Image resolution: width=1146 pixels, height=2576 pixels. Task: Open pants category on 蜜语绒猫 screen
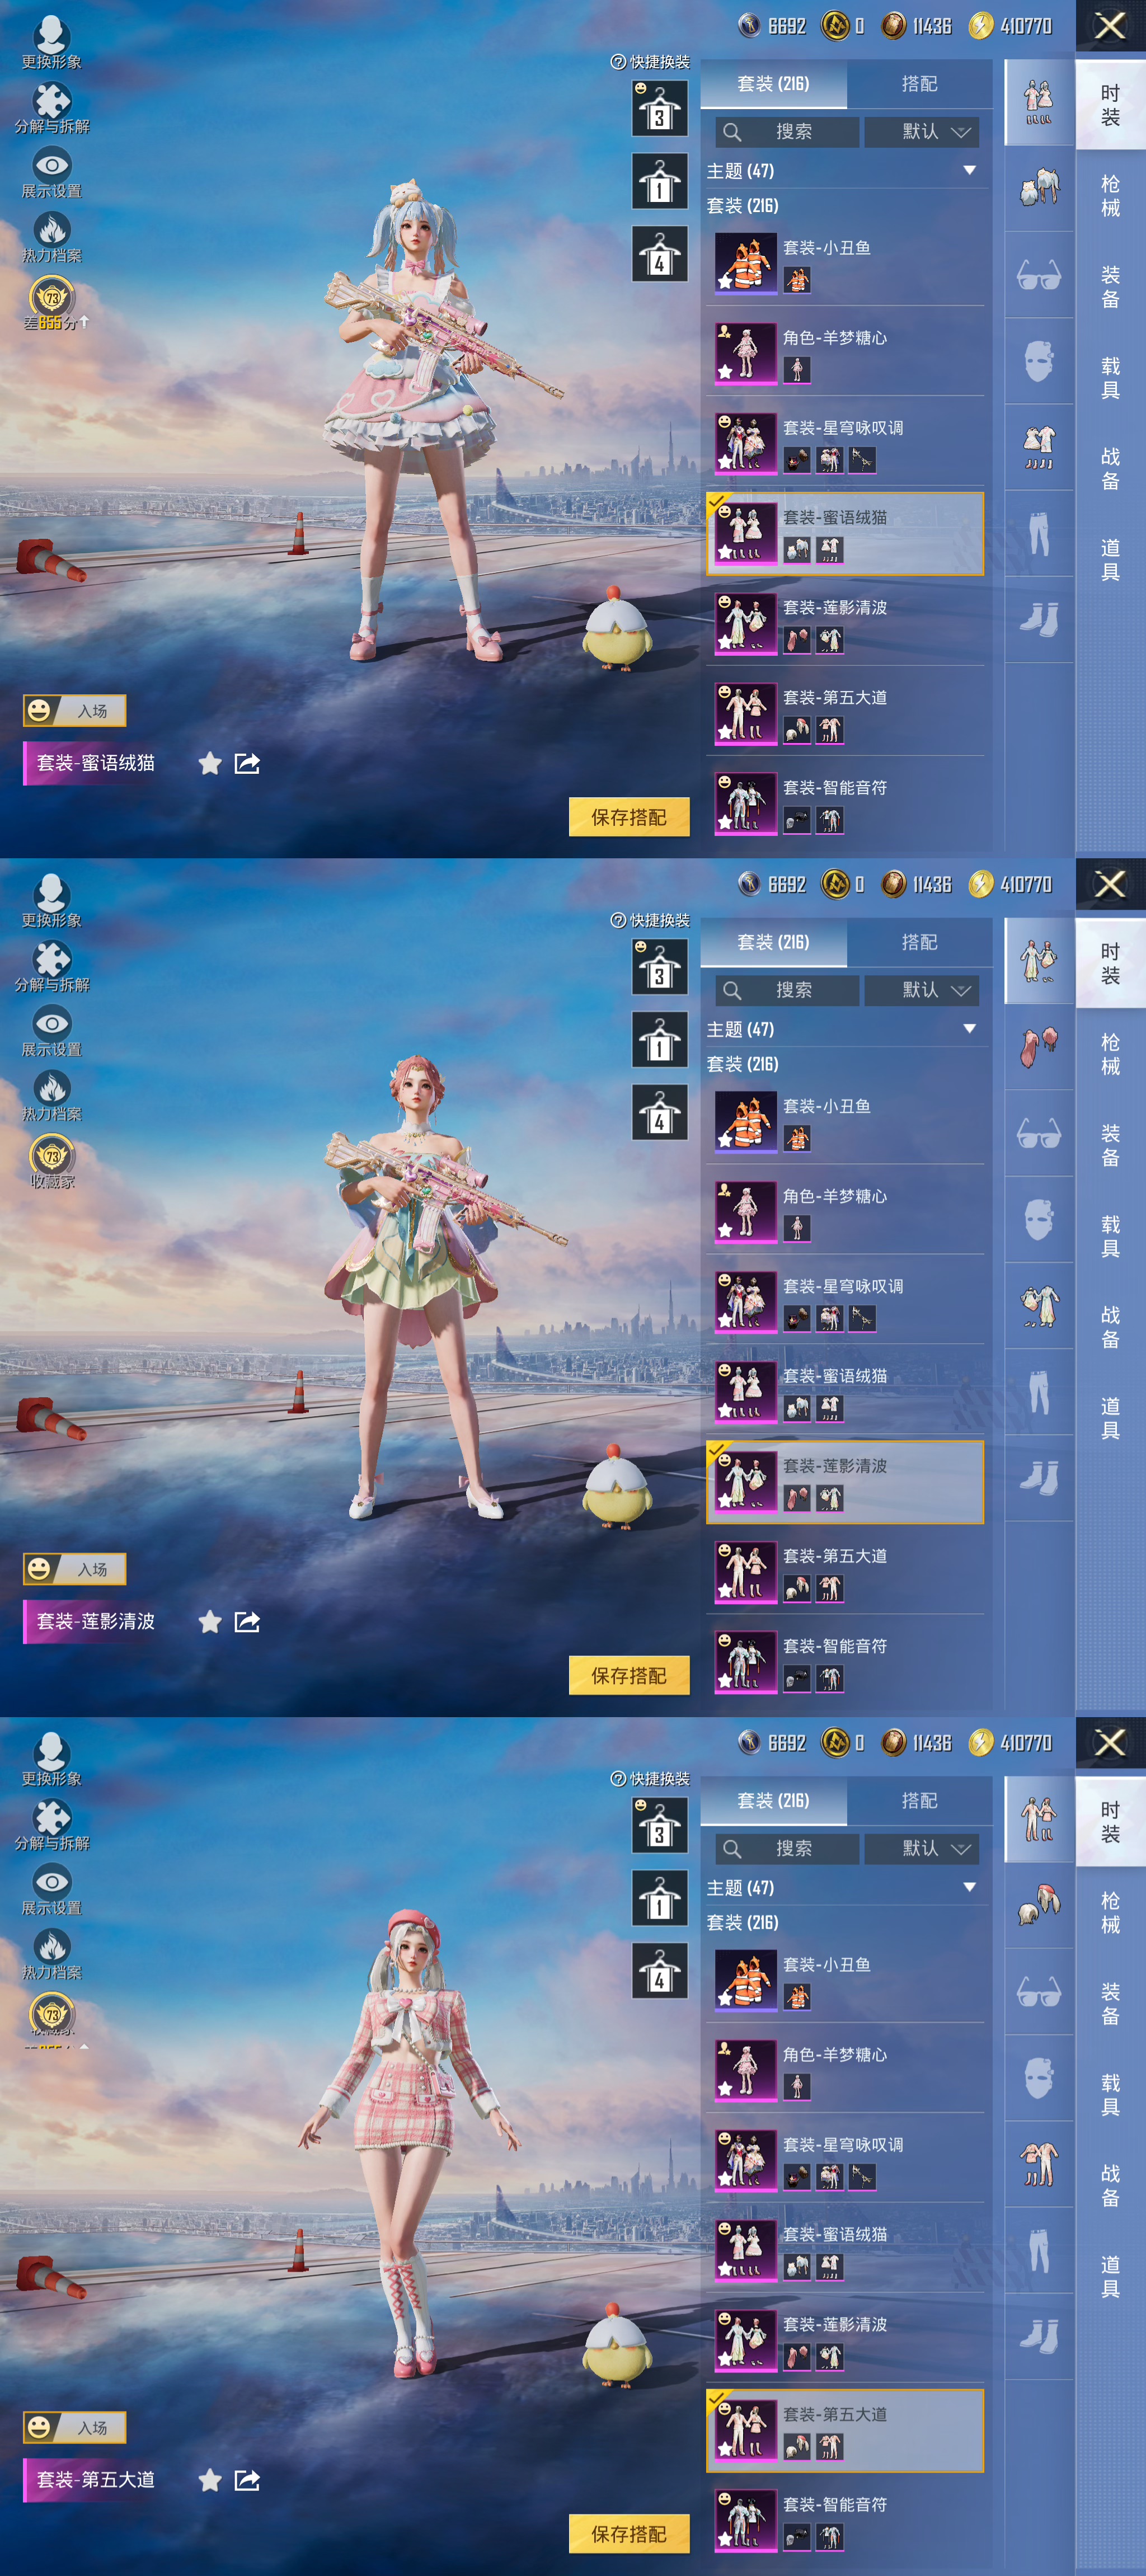(x=1039, y=533)
